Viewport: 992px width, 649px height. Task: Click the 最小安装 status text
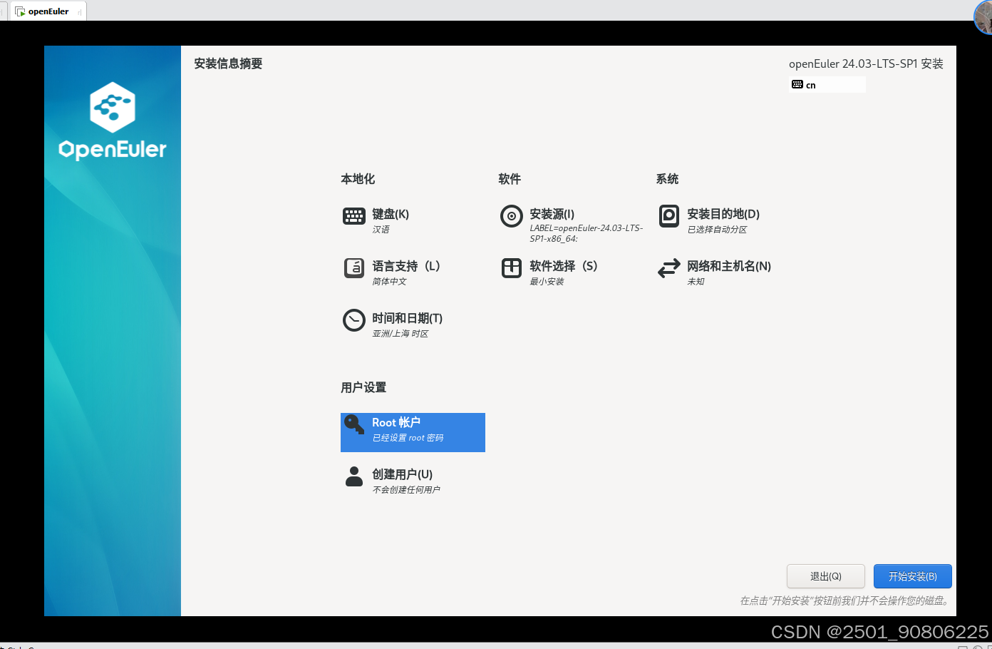(547, 282)
